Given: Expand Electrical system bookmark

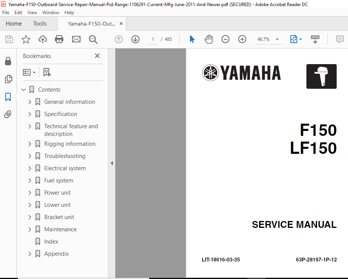Looking at the screenshot, I should 30,168.
